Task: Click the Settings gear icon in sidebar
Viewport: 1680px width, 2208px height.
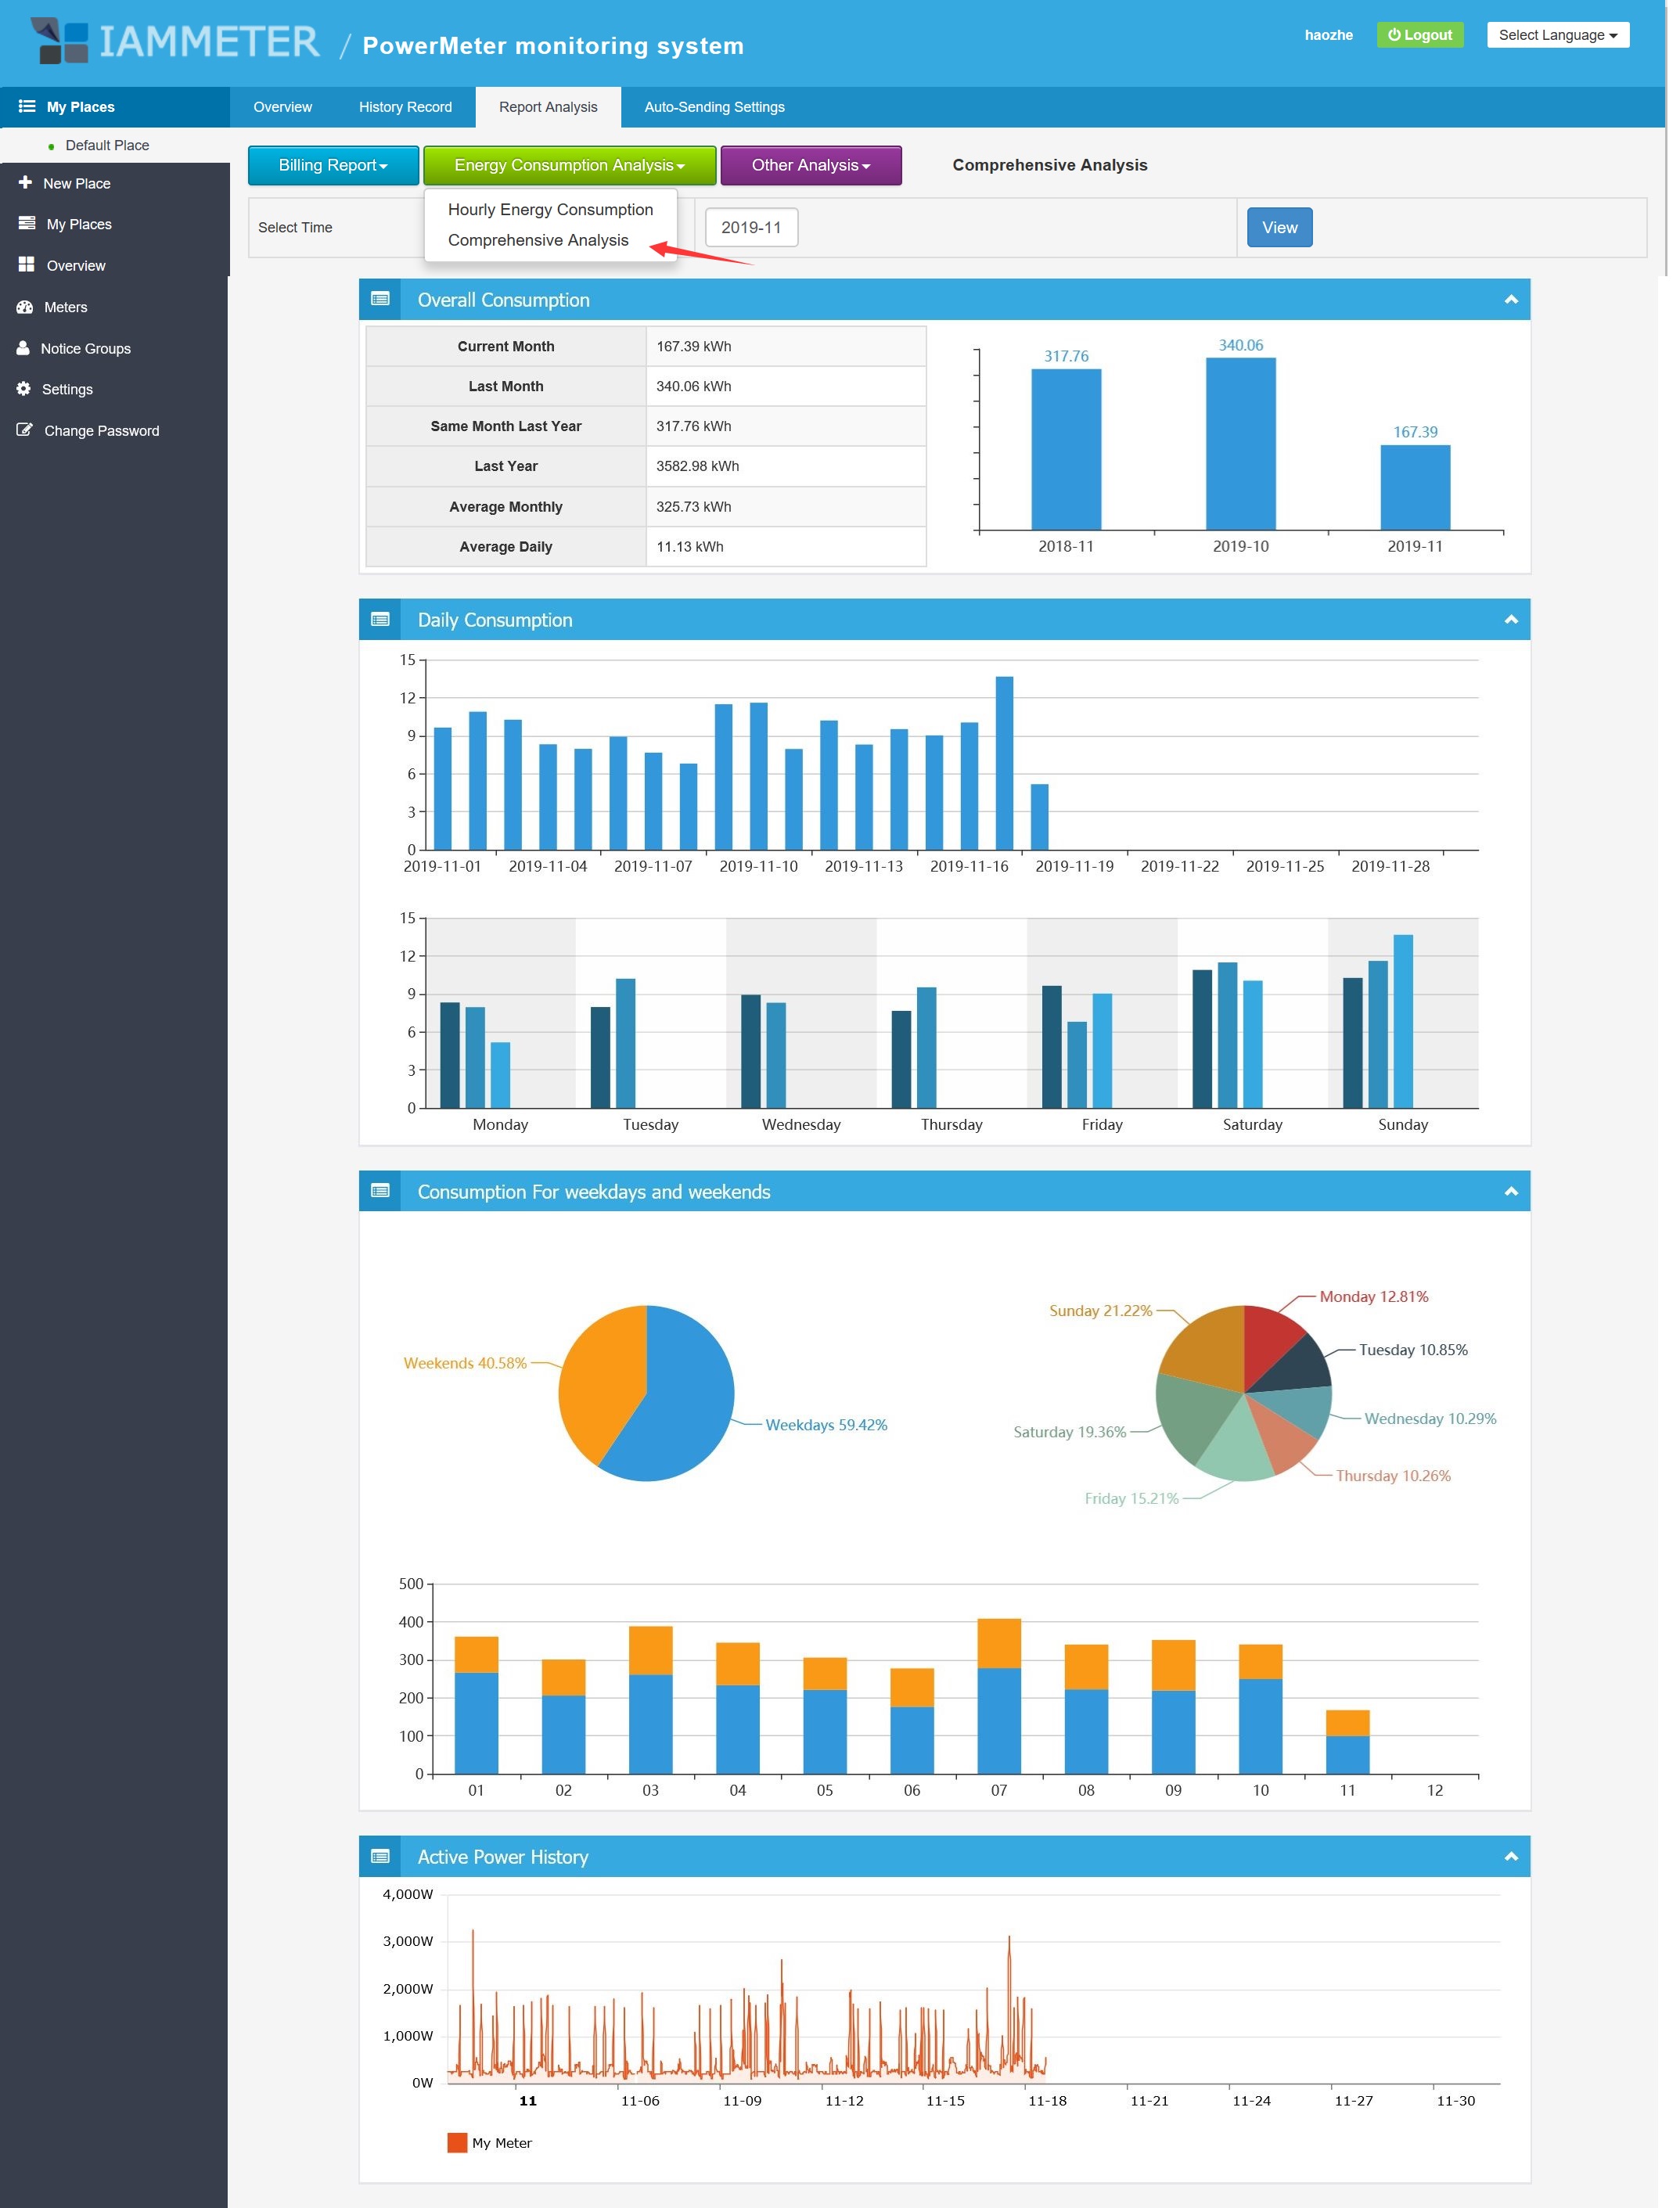Action: point(24,389)
